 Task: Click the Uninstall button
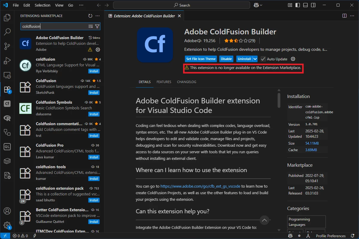[x=244, y=59]
